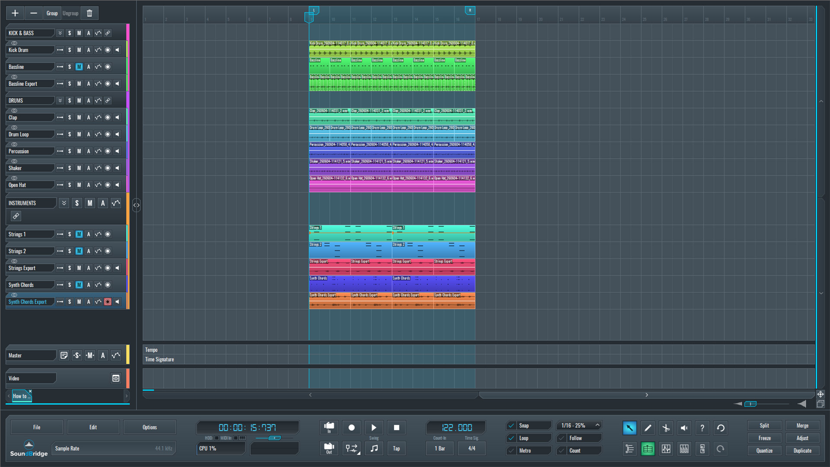Collapse the INSTRUMENTS group chevron

[x=64, y=203]
